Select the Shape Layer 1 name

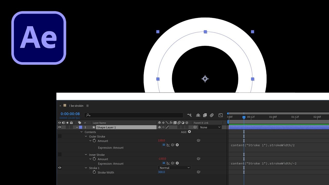106,127
